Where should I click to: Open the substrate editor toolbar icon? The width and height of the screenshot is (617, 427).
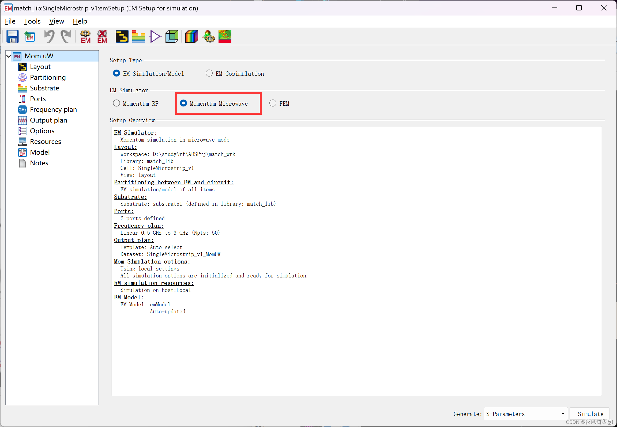tap(138, 36)
